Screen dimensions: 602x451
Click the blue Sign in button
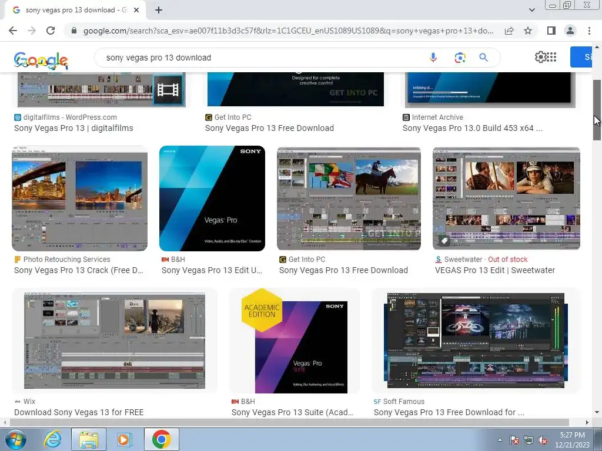pos(581,57)
